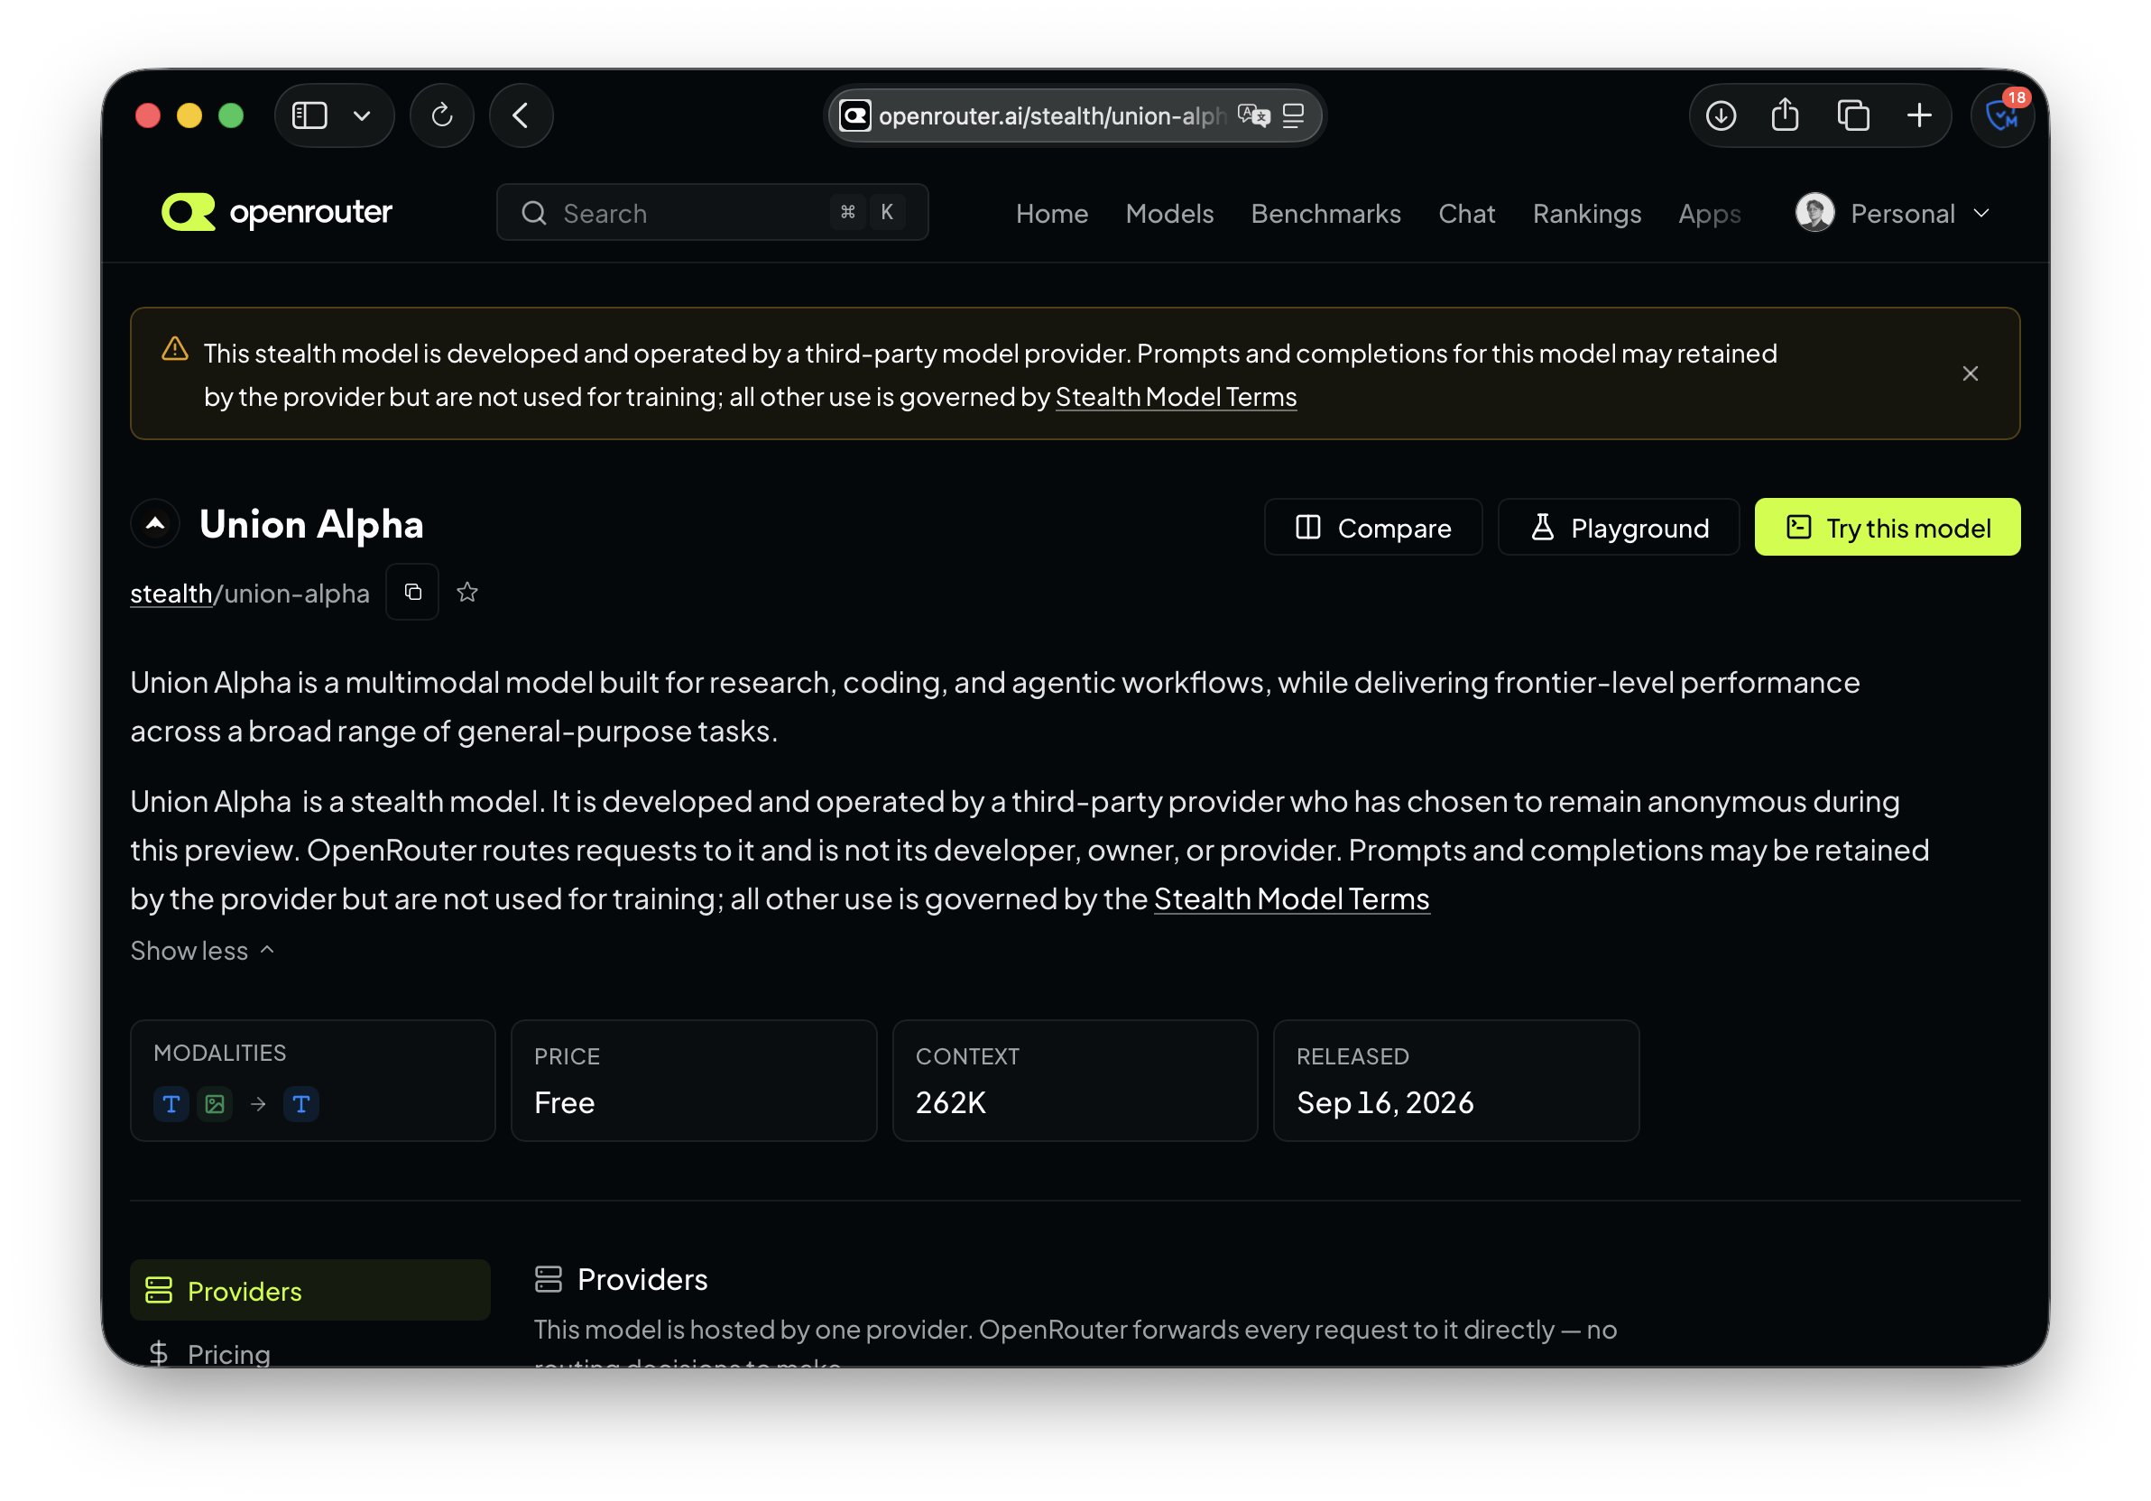Toggle the Safari sidebar button
Screen dimensions: 2151x1501
pos(309,116)
